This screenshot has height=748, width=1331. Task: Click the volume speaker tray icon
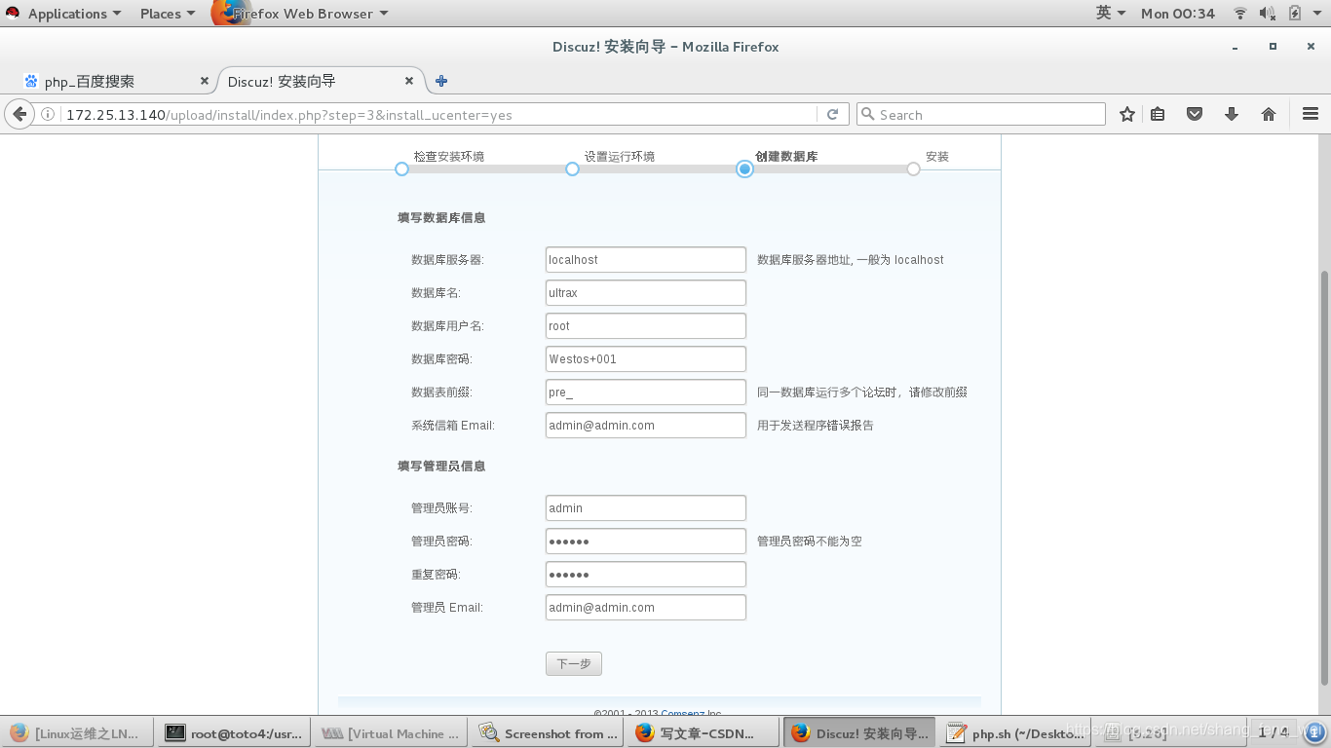tap(1267, 14)
